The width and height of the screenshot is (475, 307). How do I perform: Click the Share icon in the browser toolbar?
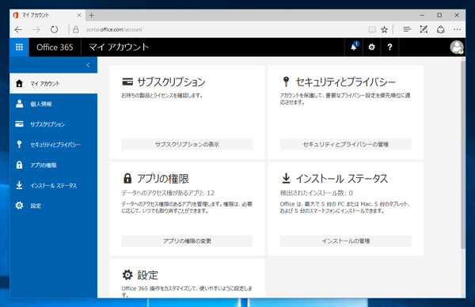440,29
